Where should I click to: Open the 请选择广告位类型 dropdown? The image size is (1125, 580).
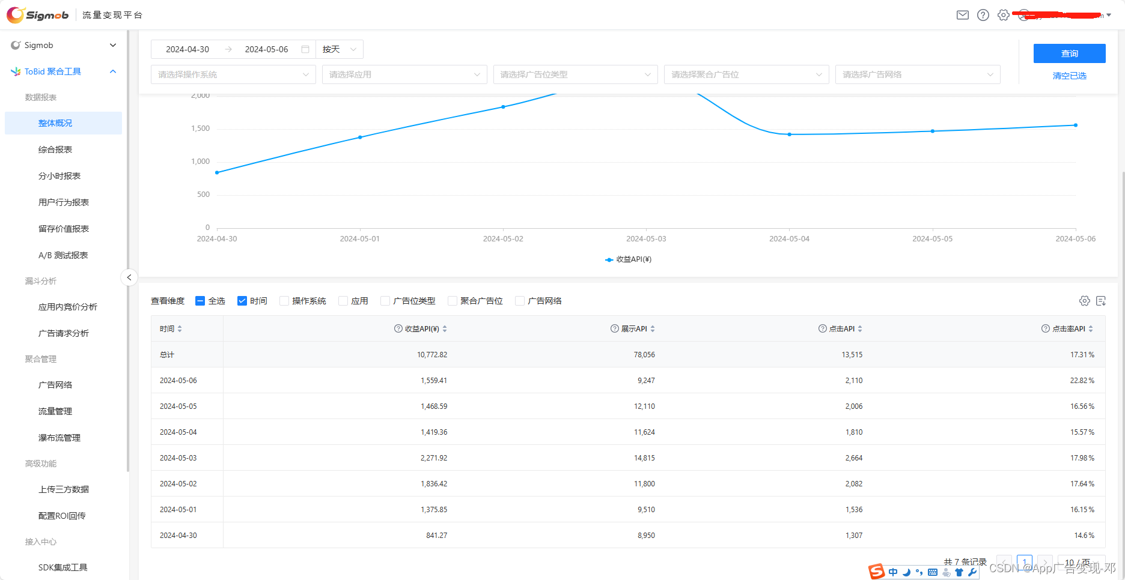tap(576, 74)
